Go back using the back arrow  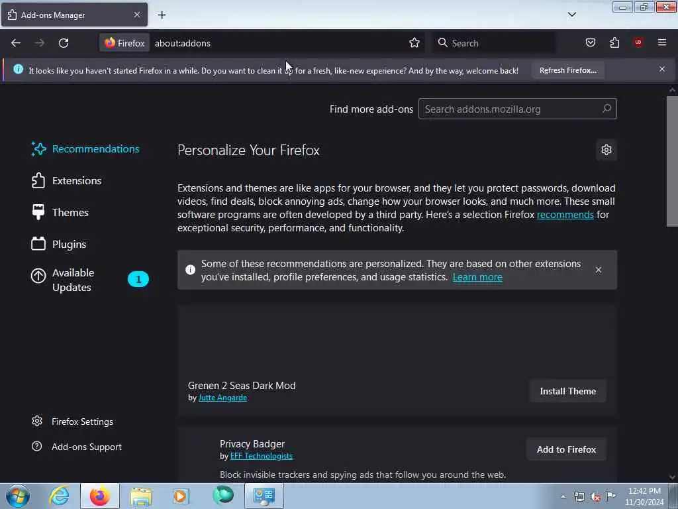pos(16,43)
